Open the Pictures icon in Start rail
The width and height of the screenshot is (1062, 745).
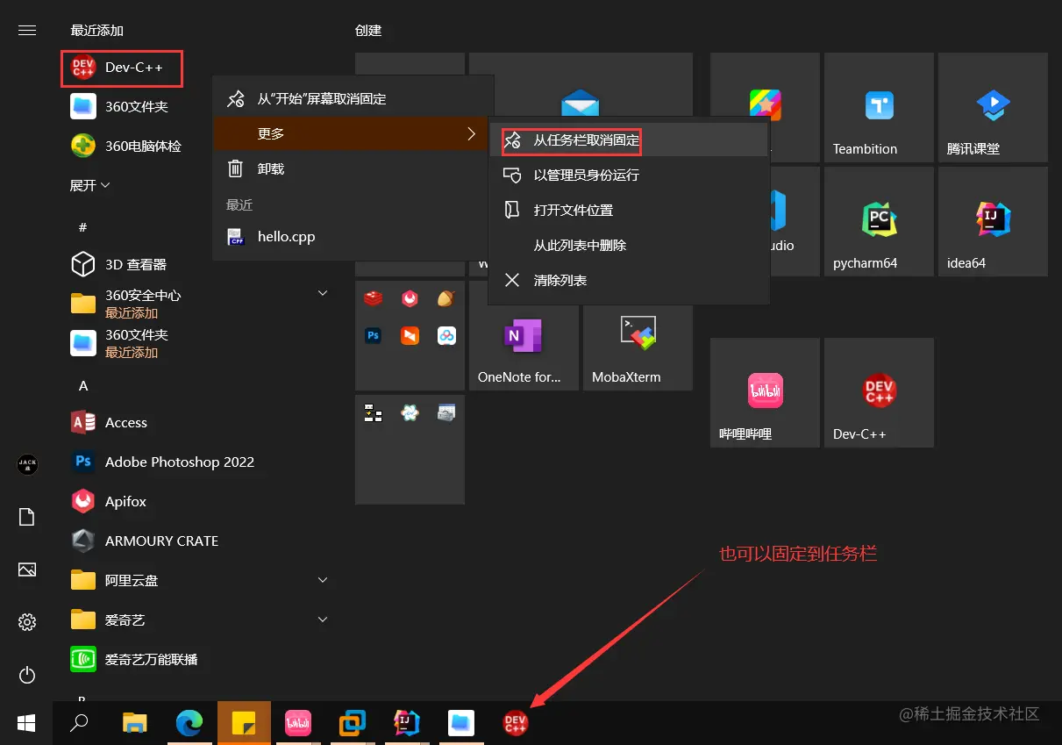pyautogui.click(x=27, y=569)
